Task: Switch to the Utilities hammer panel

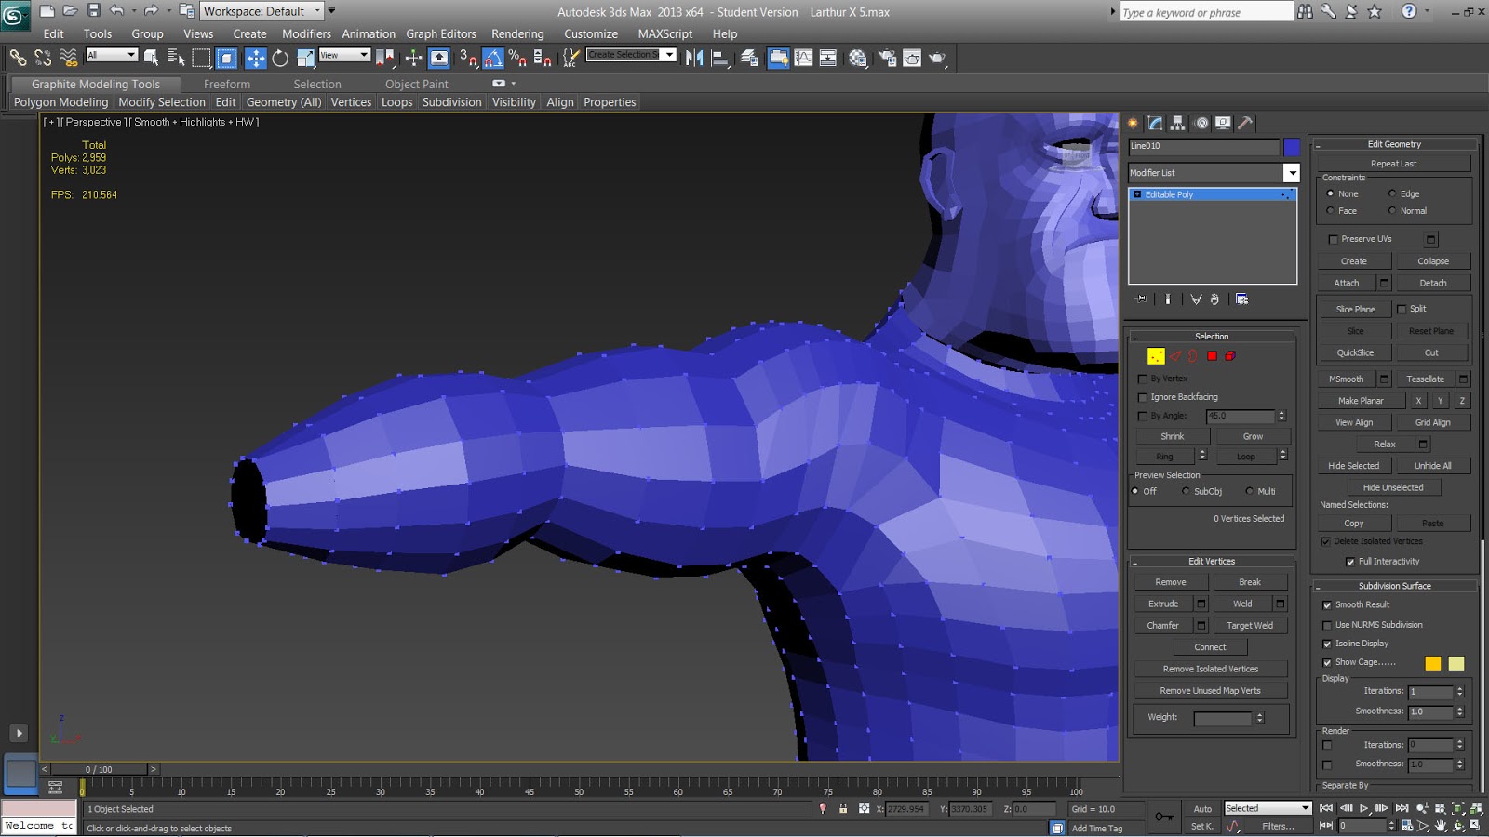Action: (1245, 123)
